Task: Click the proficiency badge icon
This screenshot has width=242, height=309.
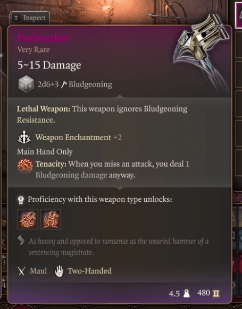Action: click(21, 200)
